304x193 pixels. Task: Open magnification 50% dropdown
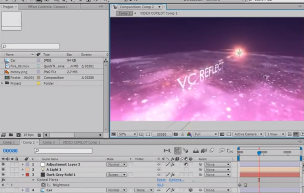click(127, 134)
